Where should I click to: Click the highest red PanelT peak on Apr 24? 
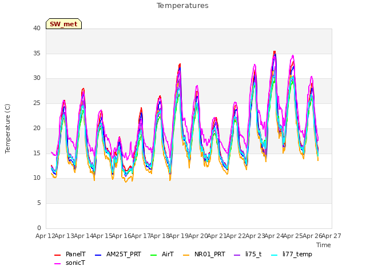[274, 52]
